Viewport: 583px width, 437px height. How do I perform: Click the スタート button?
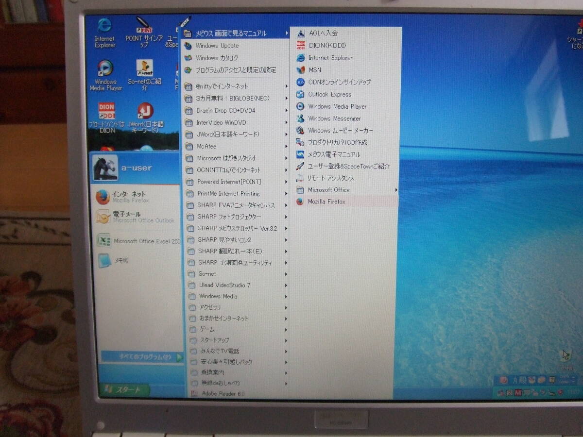pyautogui.click(x=124, y=389)
